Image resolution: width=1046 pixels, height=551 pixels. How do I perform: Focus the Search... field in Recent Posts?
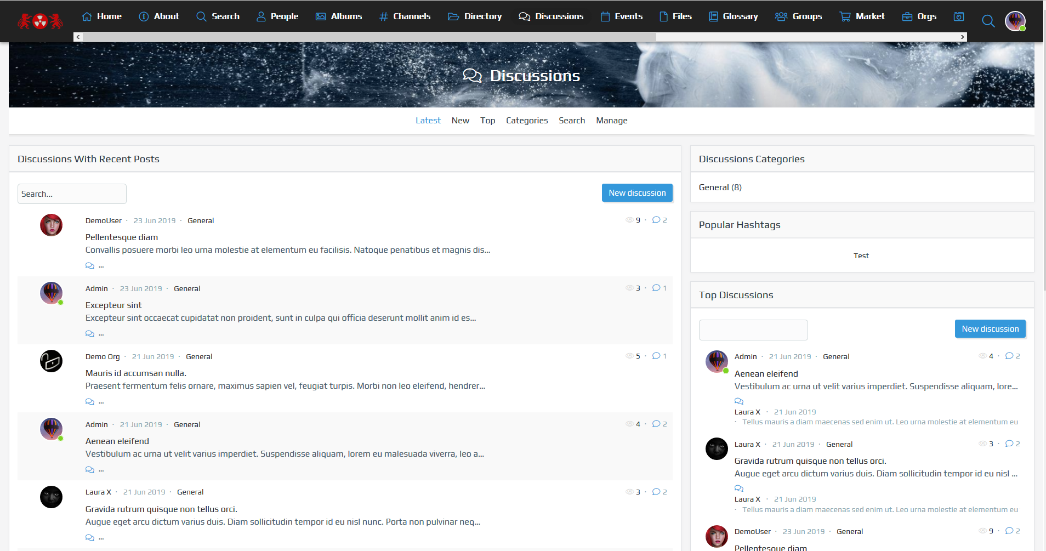(72, 194)
